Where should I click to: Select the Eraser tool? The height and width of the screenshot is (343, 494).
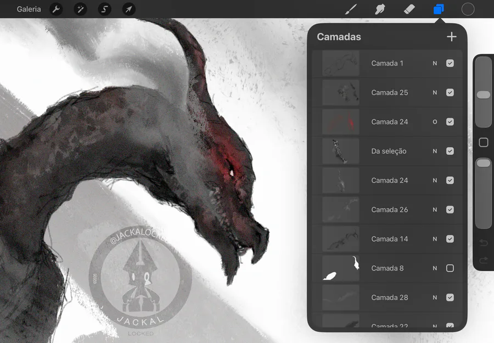409,9
